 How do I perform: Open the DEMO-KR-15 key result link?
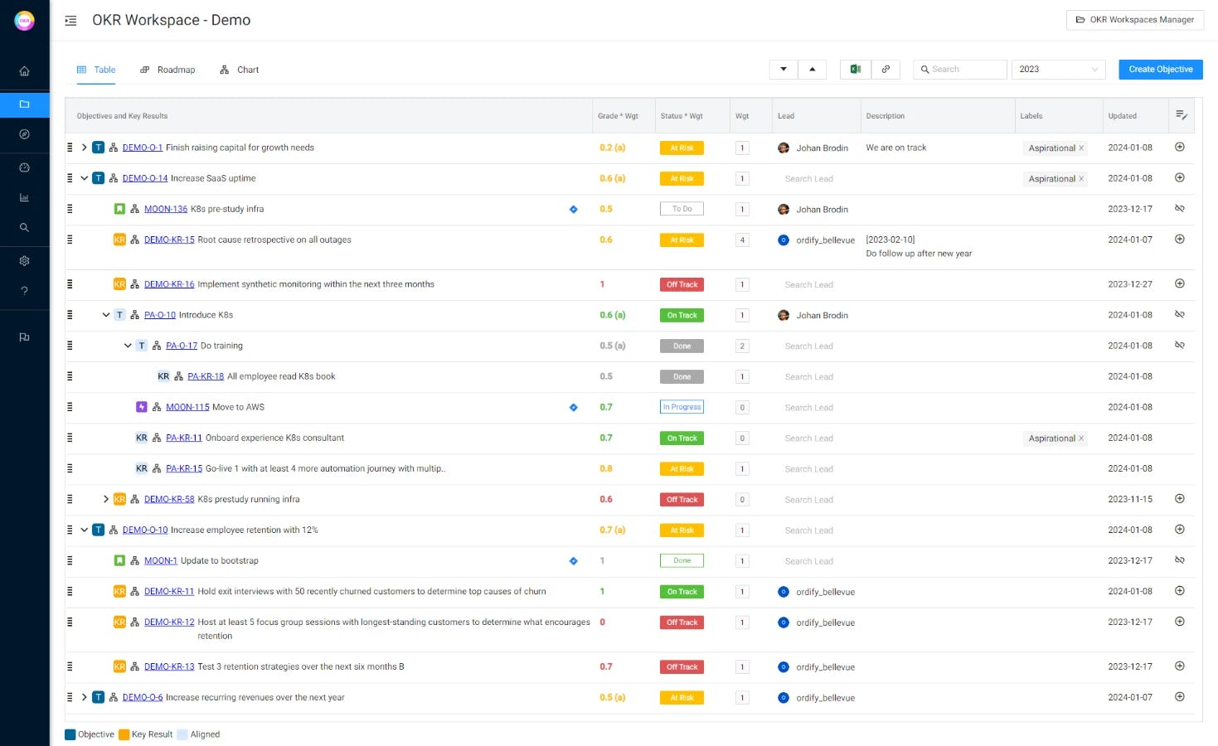coord(169,239)
